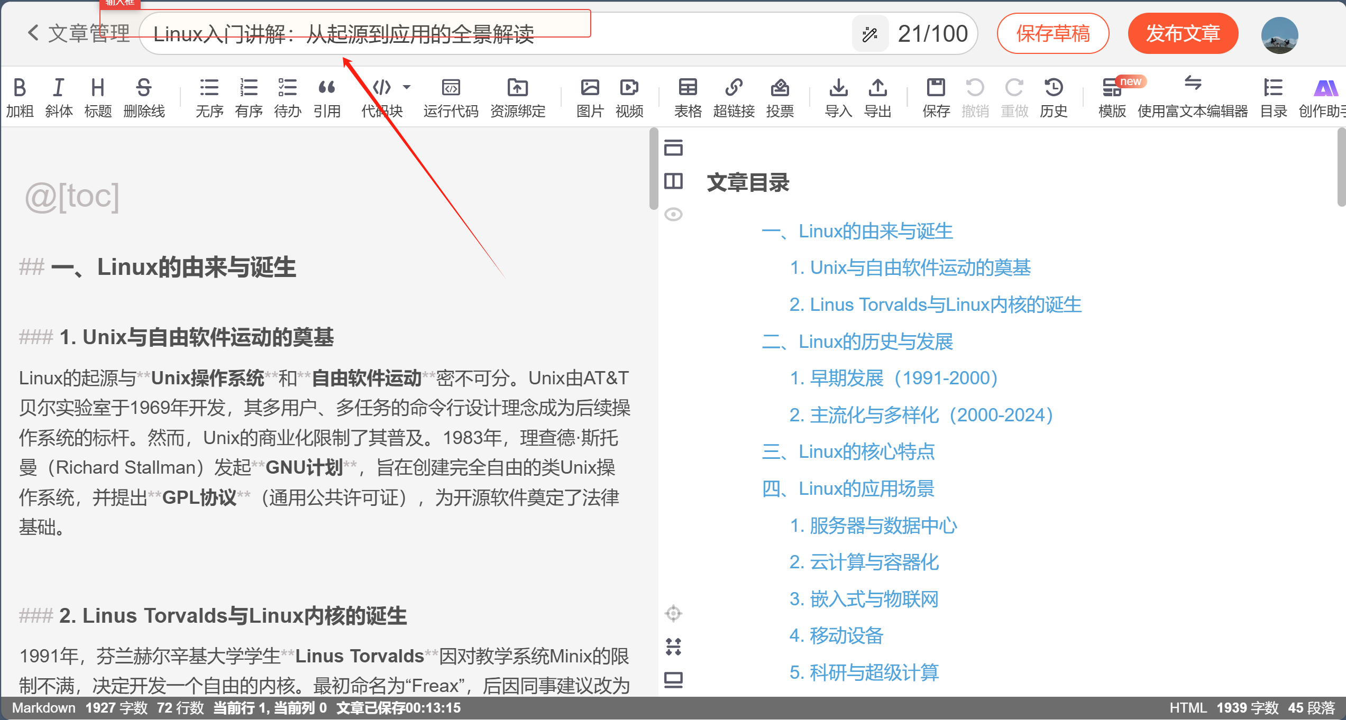Click the AI title magic wand icon
The height and width of the screenshot is (720, 1346).
pos(869,34)
